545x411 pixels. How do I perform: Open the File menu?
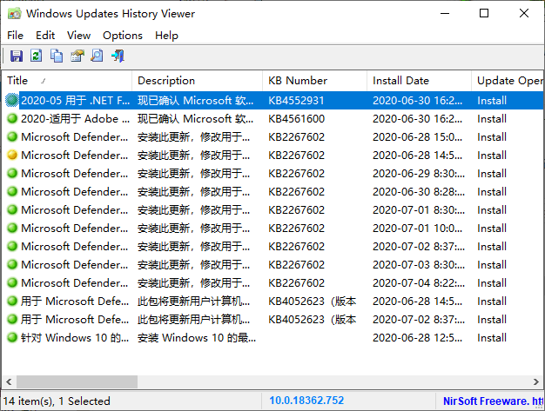tap(16, 36)
